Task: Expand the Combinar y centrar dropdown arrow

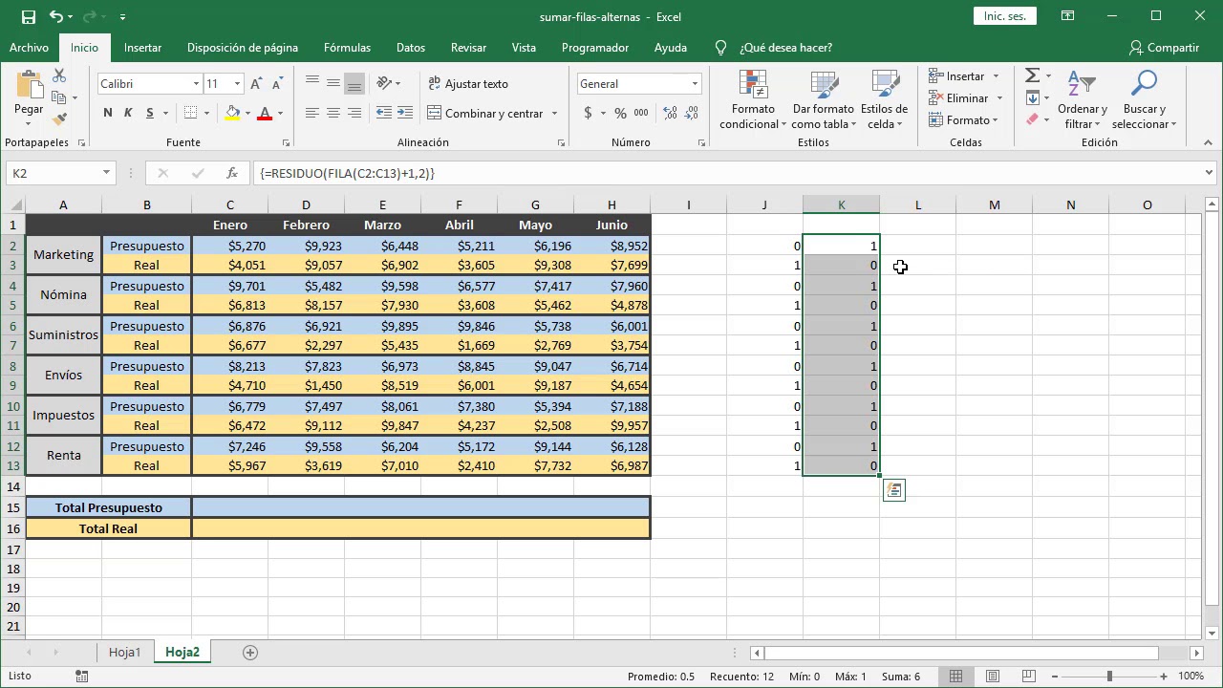Action: pyautogui.click(x=554, y=113)
